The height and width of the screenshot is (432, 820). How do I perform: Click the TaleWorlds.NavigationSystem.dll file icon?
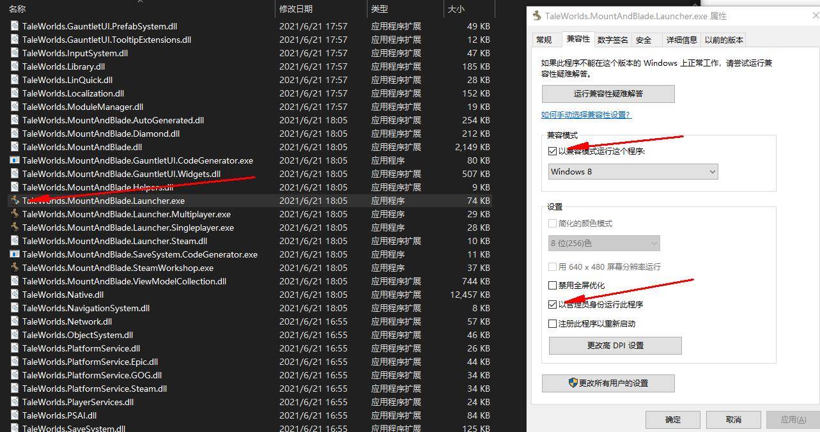[15, 308]
